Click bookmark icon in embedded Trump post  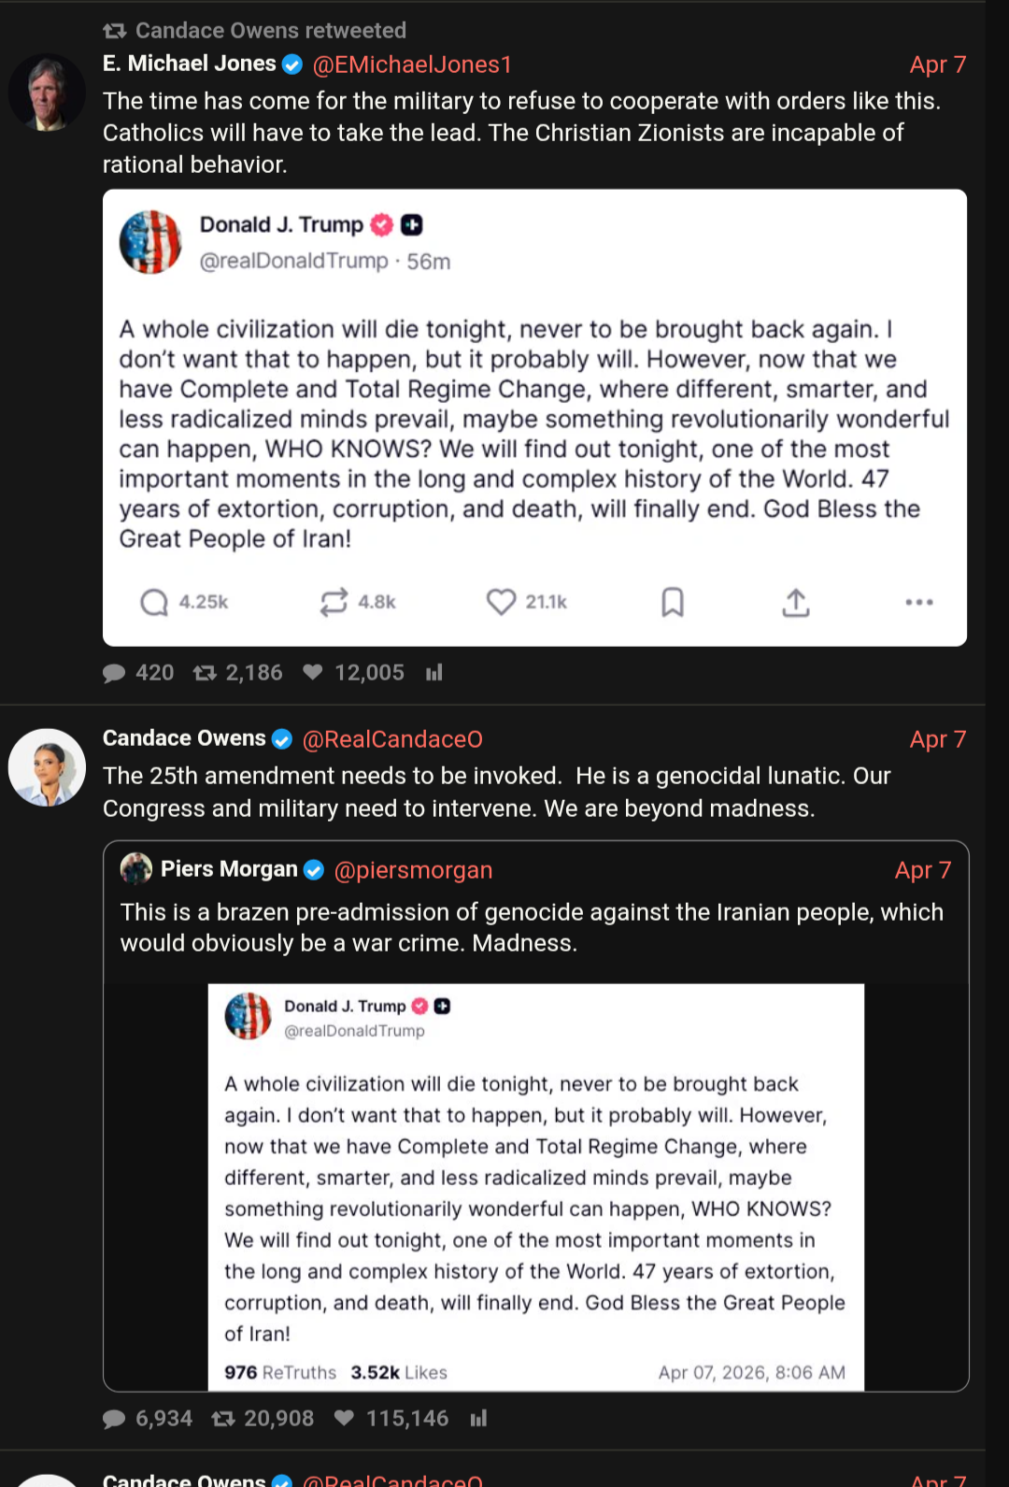point(673,602)
